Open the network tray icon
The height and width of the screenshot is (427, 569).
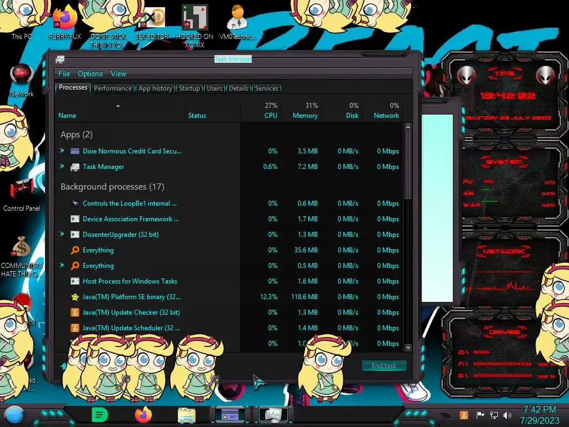pos(494,415)
